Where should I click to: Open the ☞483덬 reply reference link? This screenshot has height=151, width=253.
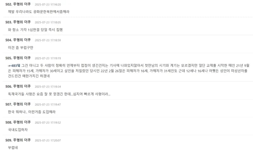14,66
